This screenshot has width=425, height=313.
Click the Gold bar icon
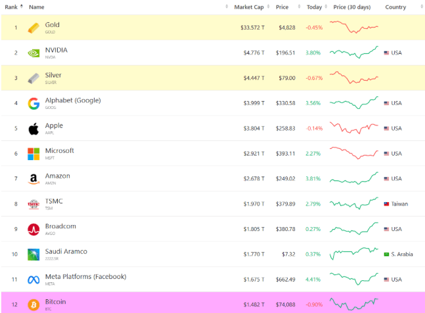pyautogui.click(x=34, y=28)
